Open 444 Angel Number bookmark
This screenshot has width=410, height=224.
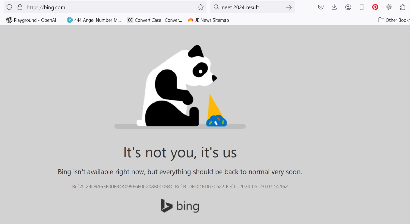click(94, 20)
